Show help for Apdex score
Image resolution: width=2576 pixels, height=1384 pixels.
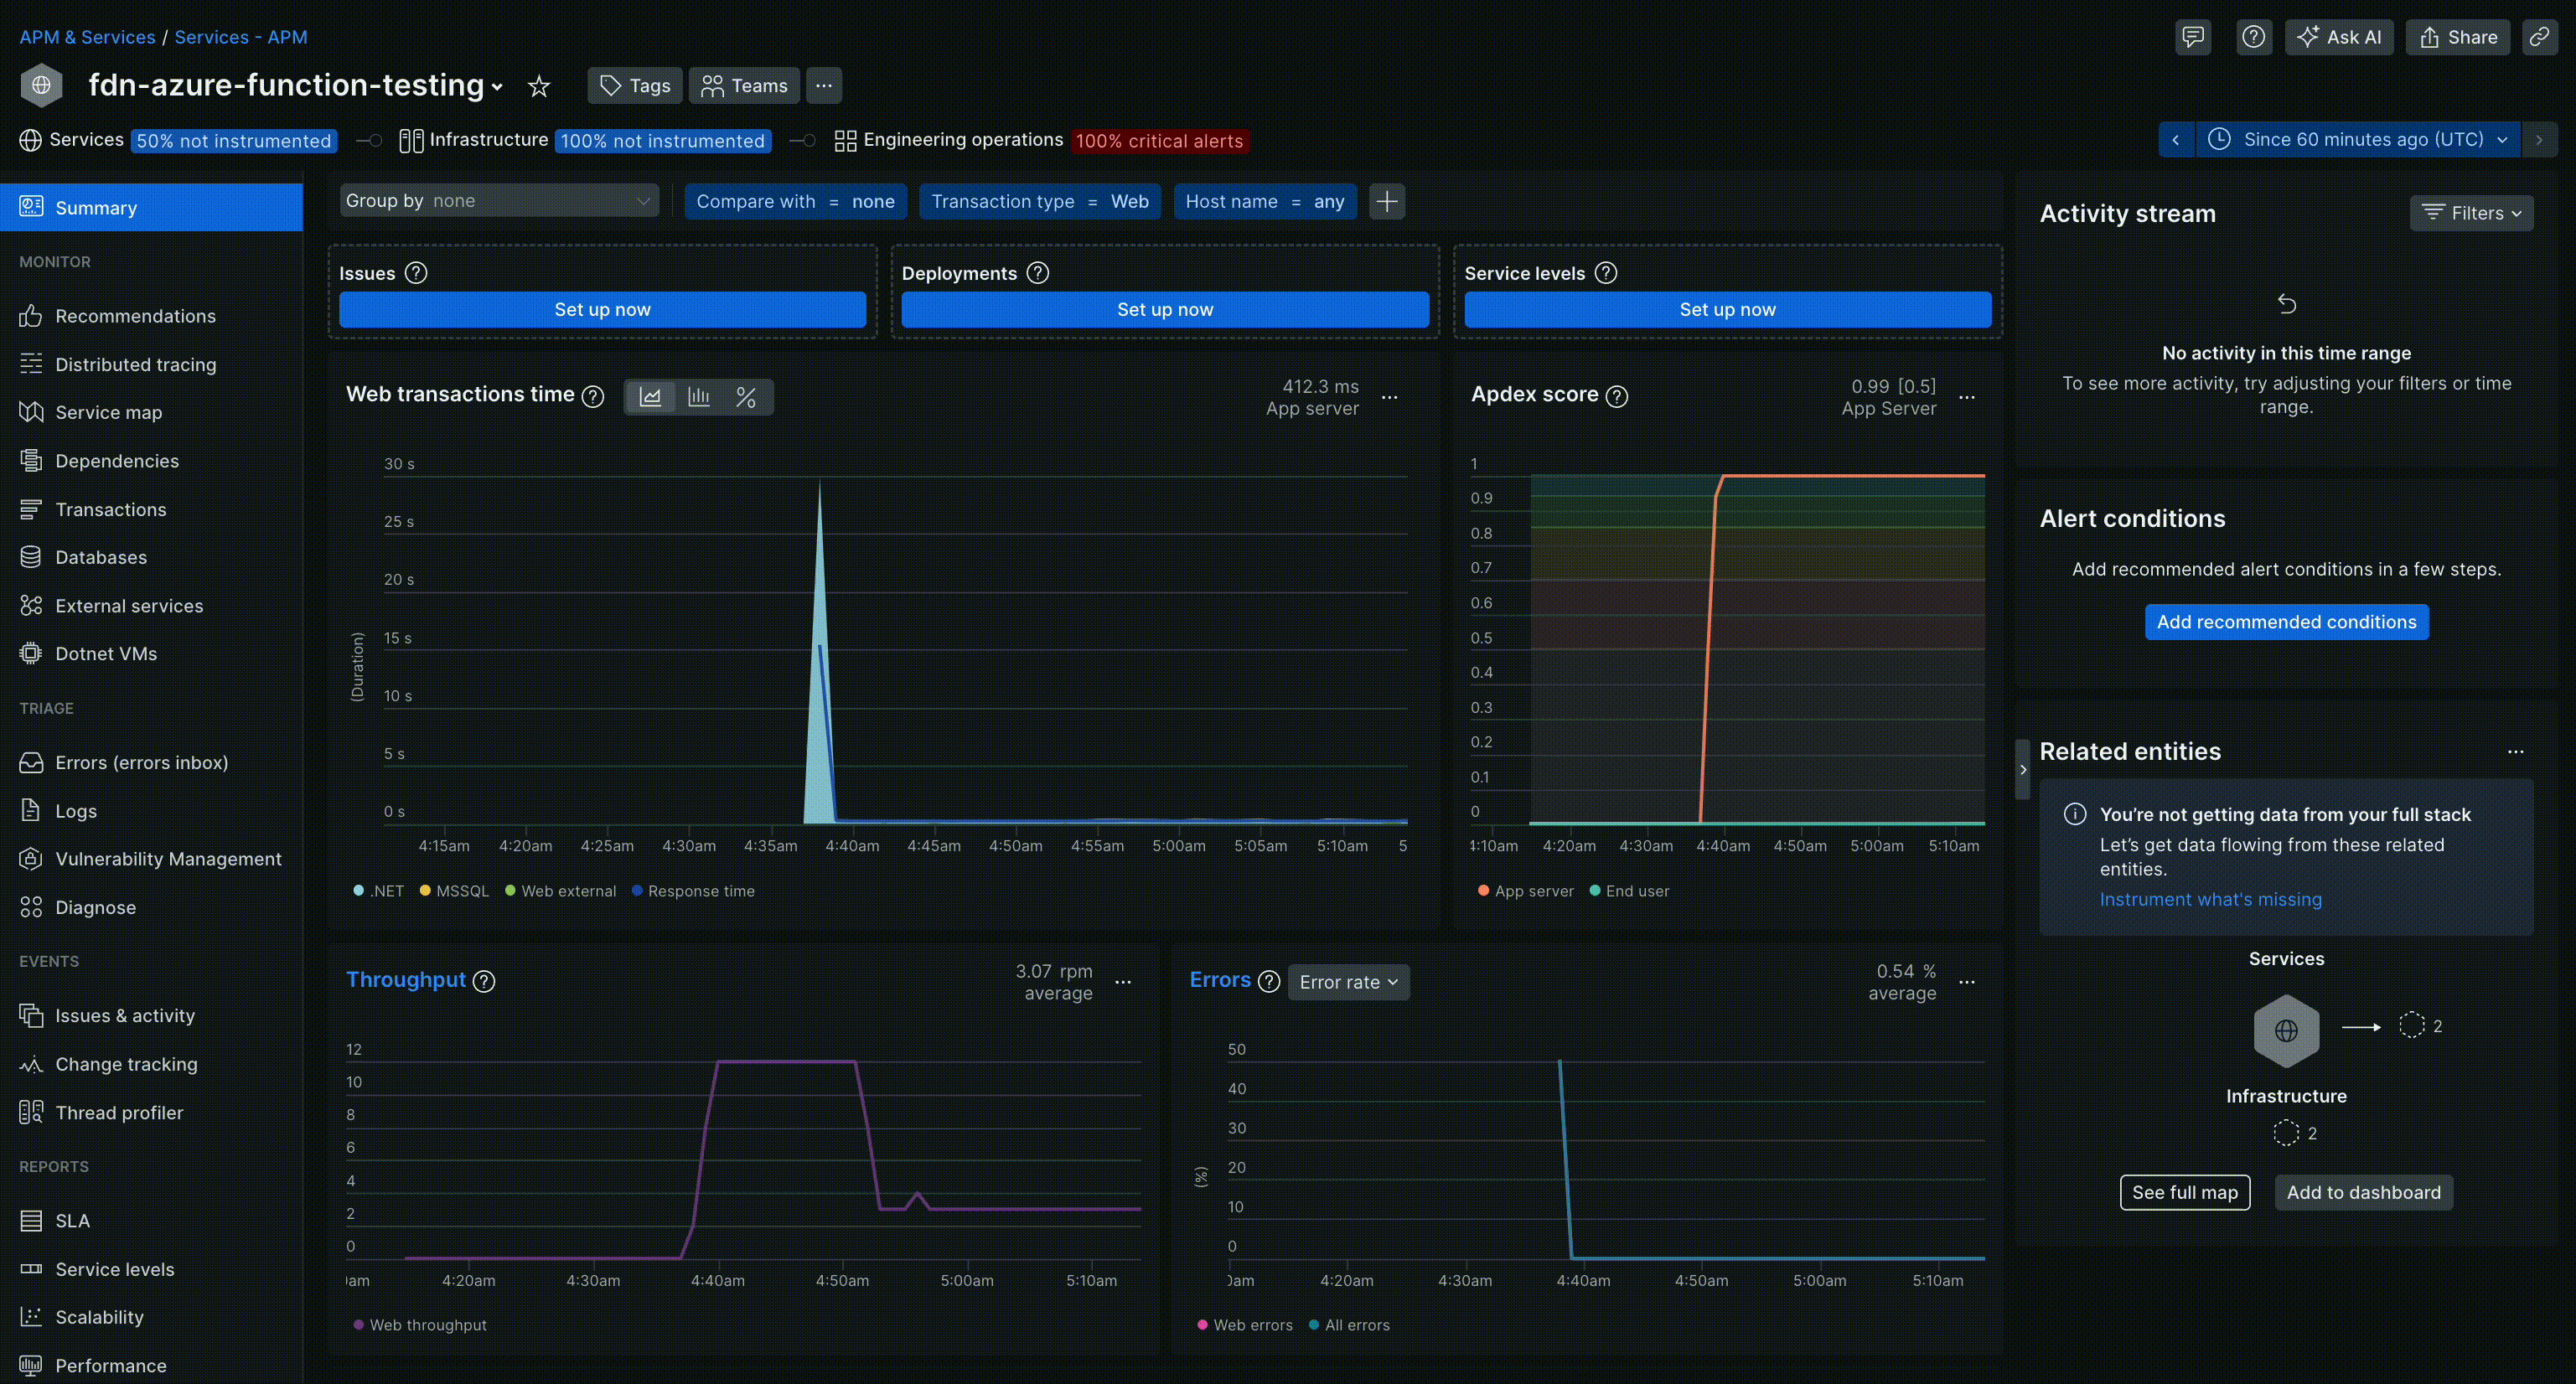[x=1617, y=396]
